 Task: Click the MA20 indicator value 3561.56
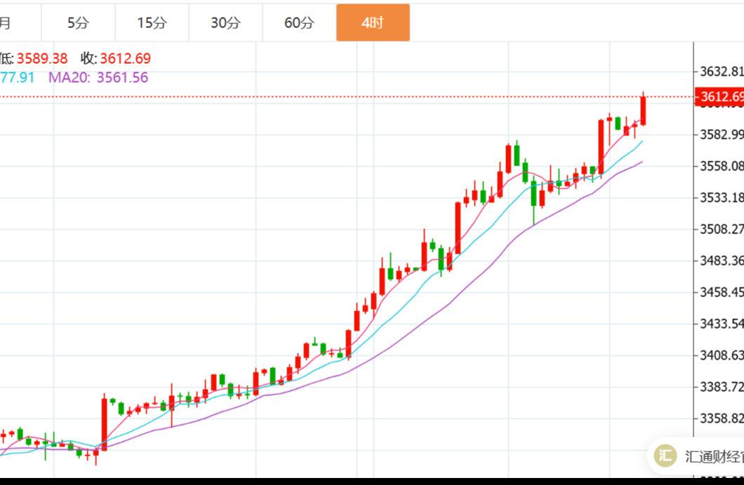coord(122,77)
